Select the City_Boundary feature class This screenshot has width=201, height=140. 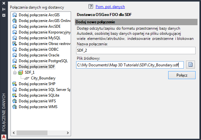(x=43, y=78)
